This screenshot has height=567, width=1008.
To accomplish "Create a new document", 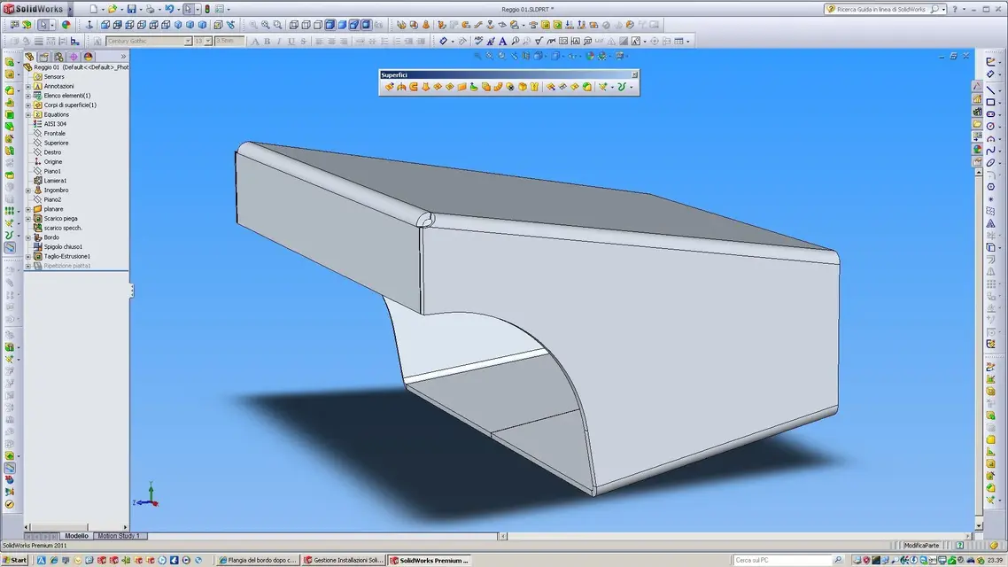I will (94, 9).
